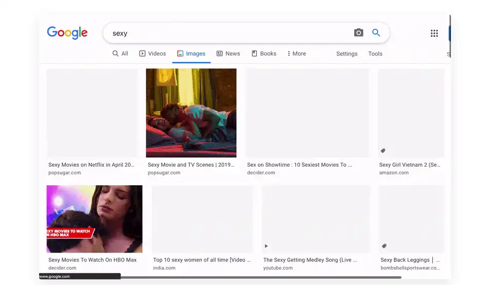488x285 pixels.
Task: Click the india.com source text
Action: (x=164, y=268)
